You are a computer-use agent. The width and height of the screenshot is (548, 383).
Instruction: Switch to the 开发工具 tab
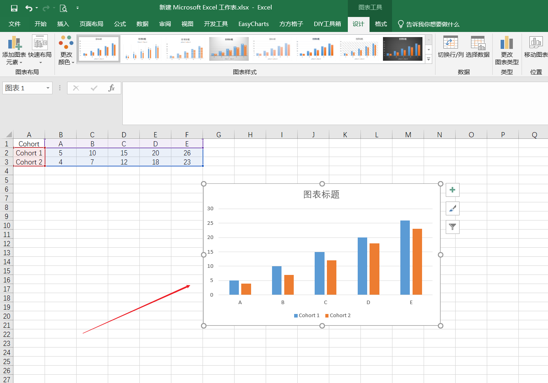(x=216, y=24)
